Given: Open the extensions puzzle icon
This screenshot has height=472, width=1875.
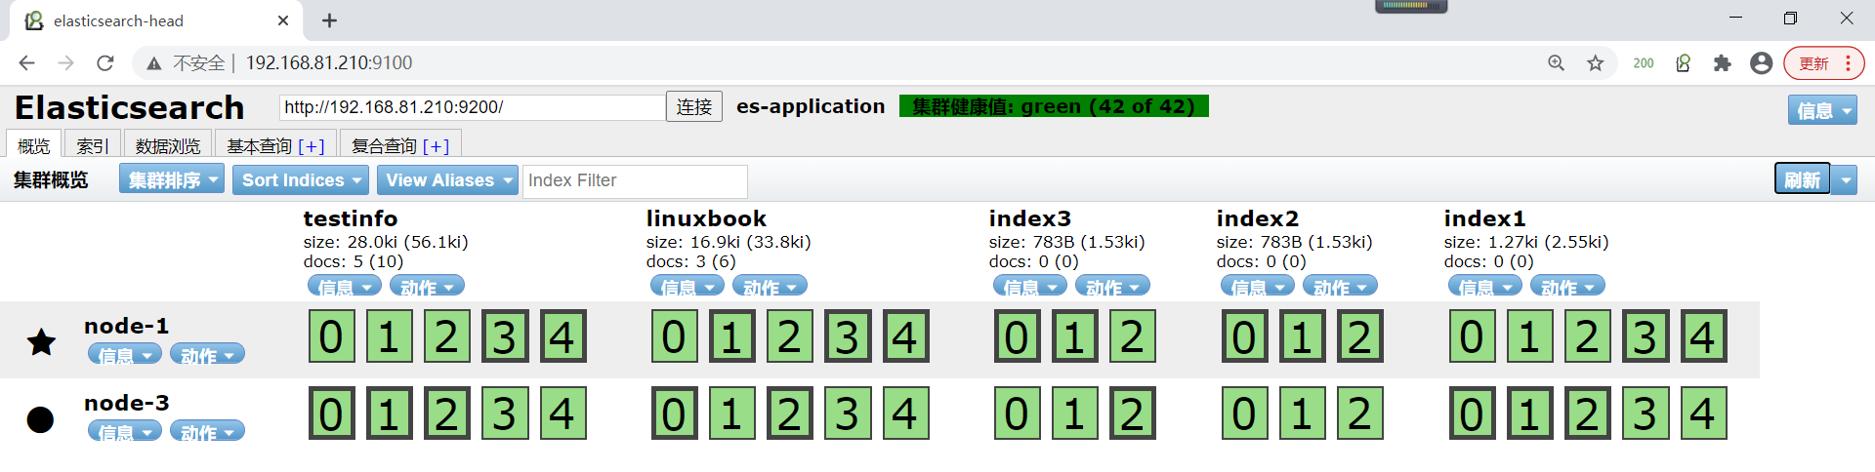Looking at the screenshot, I should pos(1723,63).
